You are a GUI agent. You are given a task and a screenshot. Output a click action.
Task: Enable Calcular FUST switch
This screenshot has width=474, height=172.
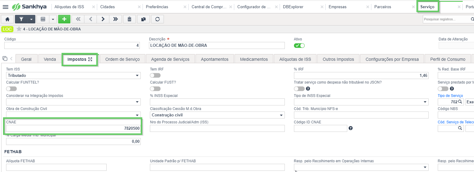coord(155,89)
